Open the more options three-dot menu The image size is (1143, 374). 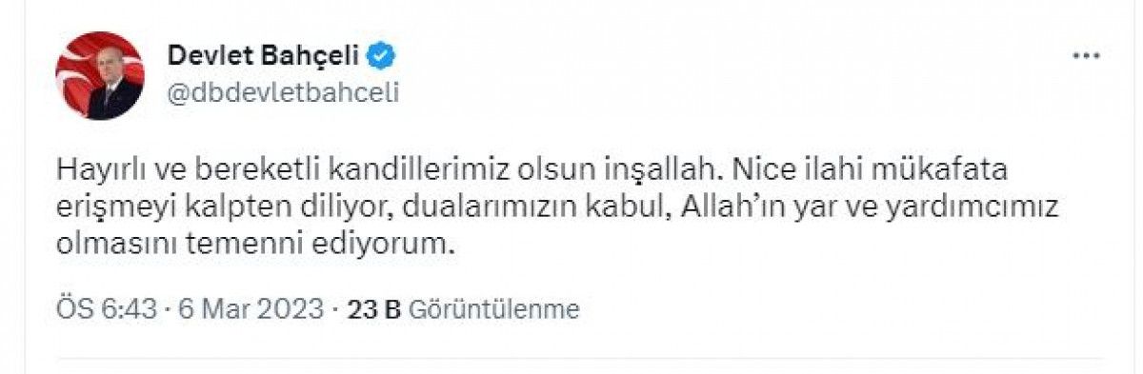[x=1086, y=56]
